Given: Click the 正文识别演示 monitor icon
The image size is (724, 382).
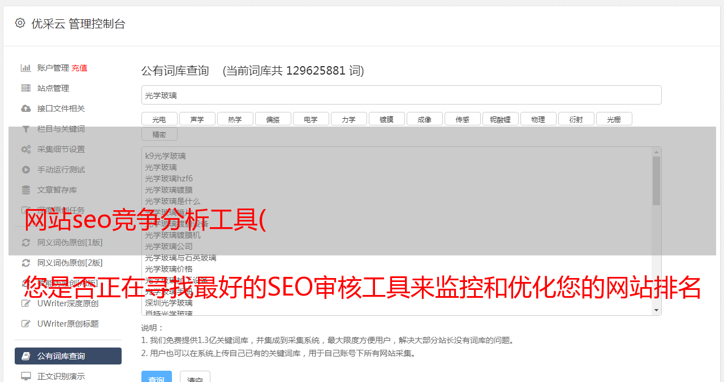Looking at the screenshot, I should [x=26, y=376].
